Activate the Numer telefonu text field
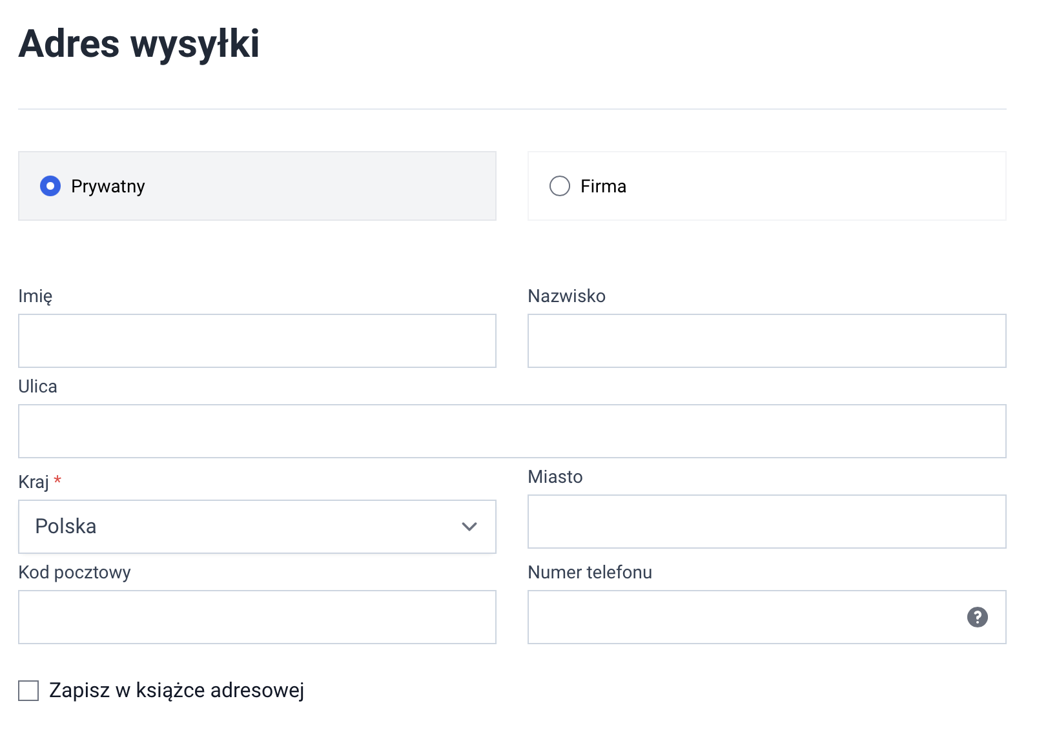 pos(743,617)
